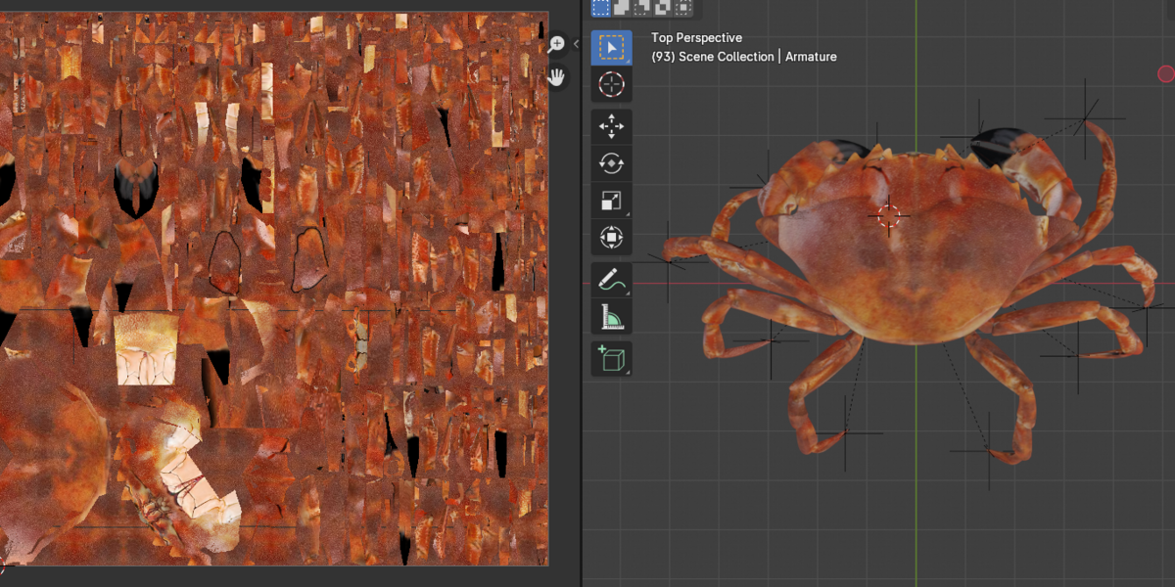This screenshot has width=1175, height=587.
Task: Click the crab texture image
Action: pyautogui.click(x=274, y=289)
